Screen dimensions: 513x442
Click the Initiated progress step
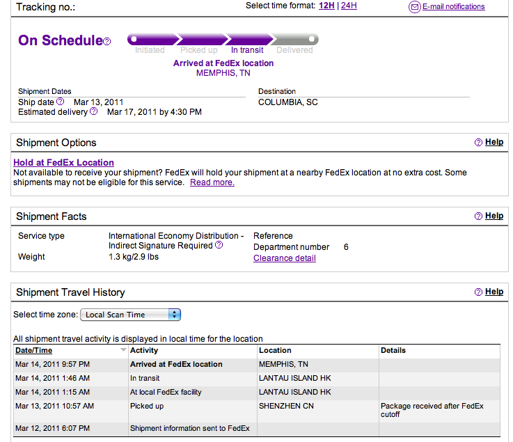[x=150, y=50]
